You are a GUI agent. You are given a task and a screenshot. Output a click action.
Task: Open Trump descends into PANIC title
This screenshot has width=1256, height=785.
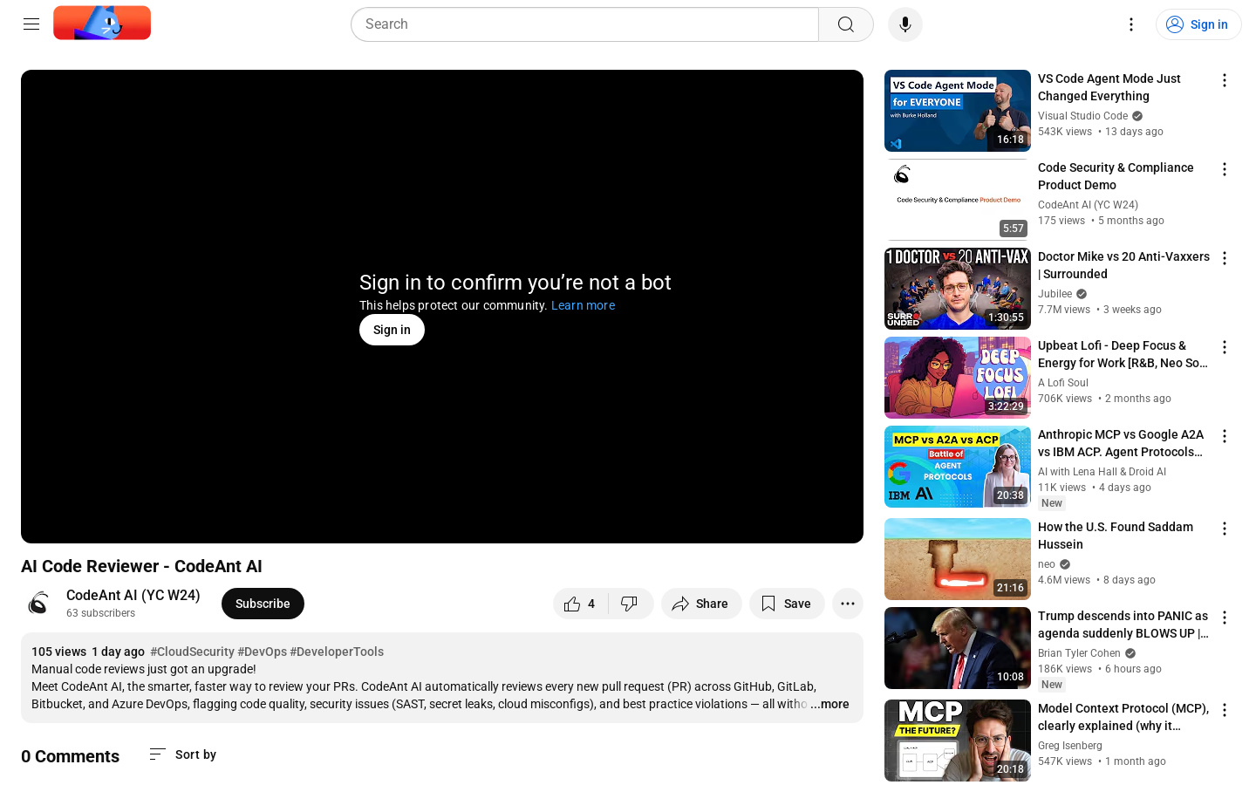pyautogui.click(x=1123, y=625)
